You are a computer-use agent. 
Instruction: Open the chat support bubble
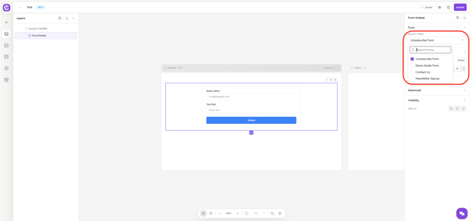[x=462, y=213]
